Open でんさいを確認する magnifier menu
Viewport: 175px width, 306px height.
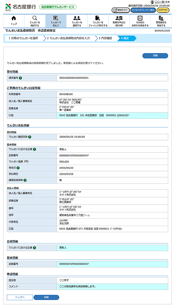click(x=35, y=21)
